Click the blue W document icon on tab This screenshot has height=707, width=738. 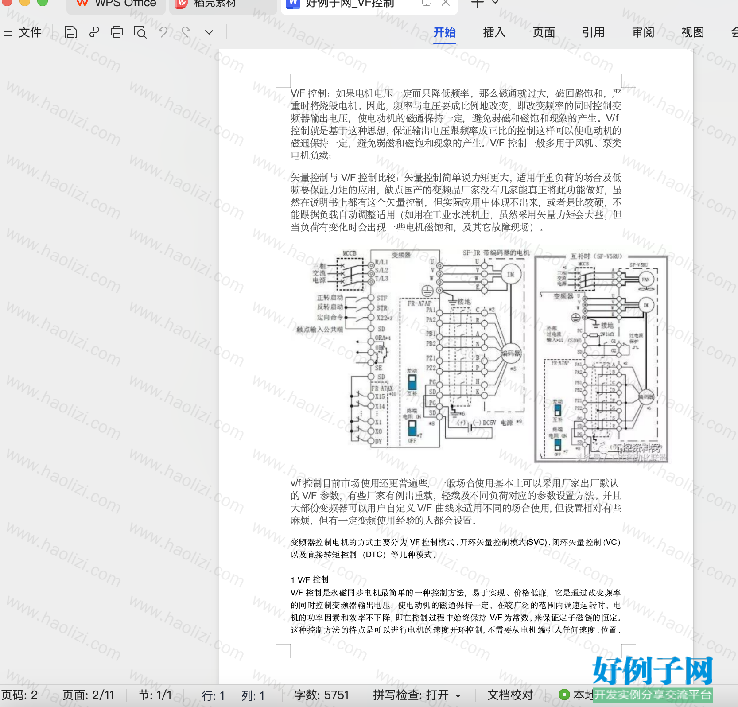point(293,4)
